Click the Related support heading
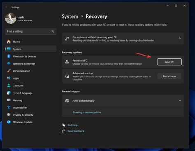 pyautogui.click(x=71, y=91)
